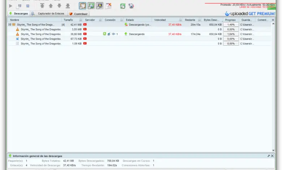
Task: Toggle clipboard observer in toolbar
Action: coord(82,6)
